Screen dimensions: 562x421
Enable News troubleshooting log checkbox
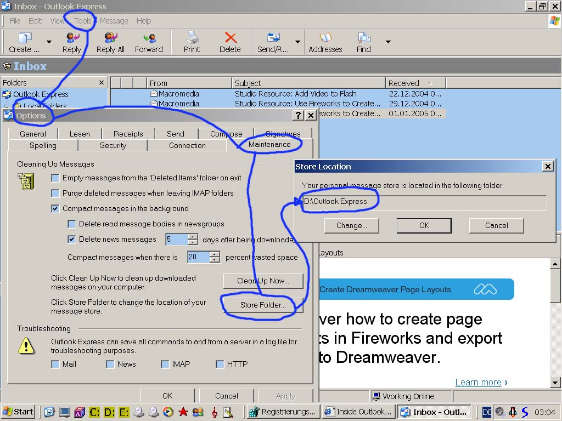click(x=110, y=365)
